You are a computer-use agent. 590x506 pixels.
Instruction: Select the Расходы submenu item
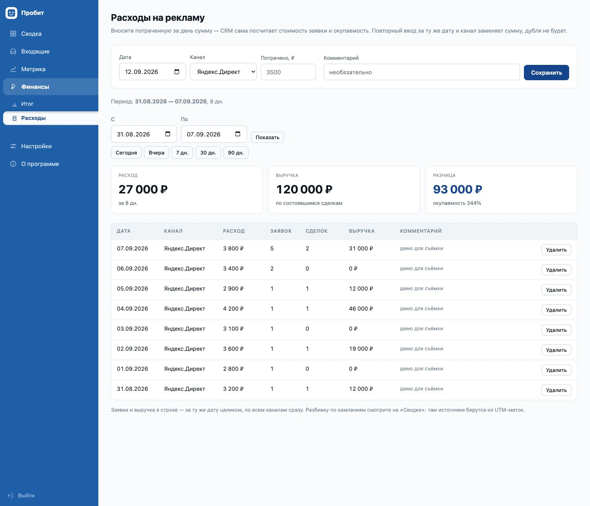point(51,118)
